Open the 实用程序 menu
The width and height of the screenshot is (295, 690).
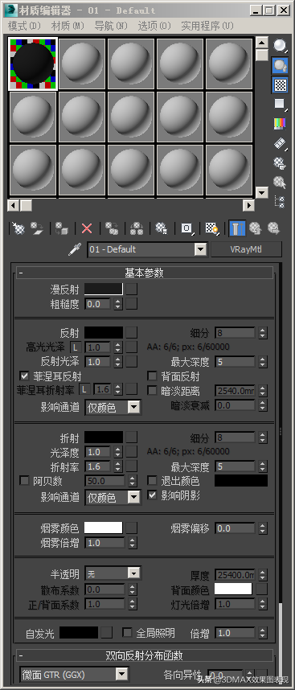(207, 26)
